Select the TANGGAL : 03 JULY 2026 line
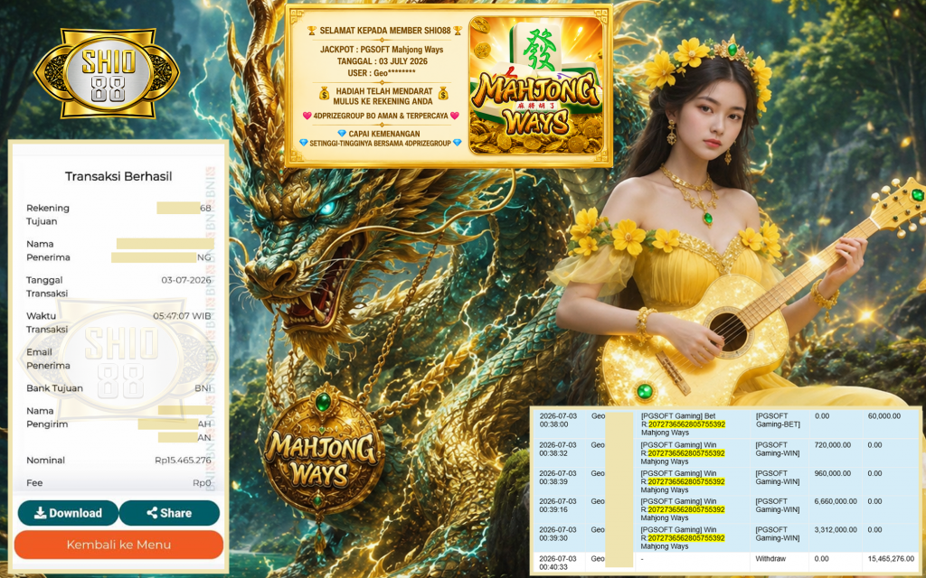This screenshot has height=578, width=926. click(383, 61)
